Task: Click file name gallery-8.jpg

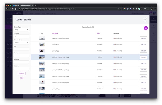Action: coord(56,45)
